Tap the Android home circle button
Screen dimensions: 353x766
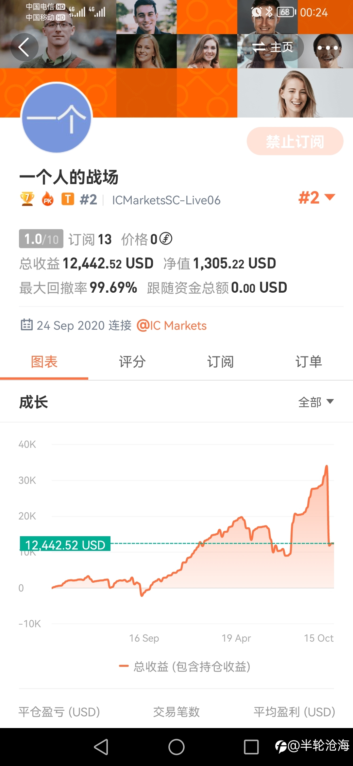pos(176,747)
